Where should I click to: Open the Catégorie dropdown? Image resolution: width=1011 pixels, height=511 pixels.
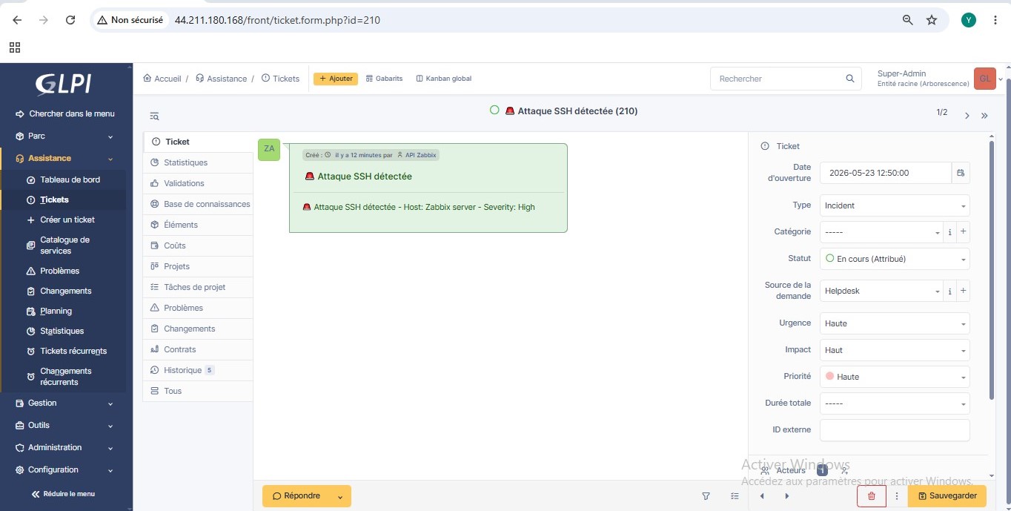click(x=881, y=232)
